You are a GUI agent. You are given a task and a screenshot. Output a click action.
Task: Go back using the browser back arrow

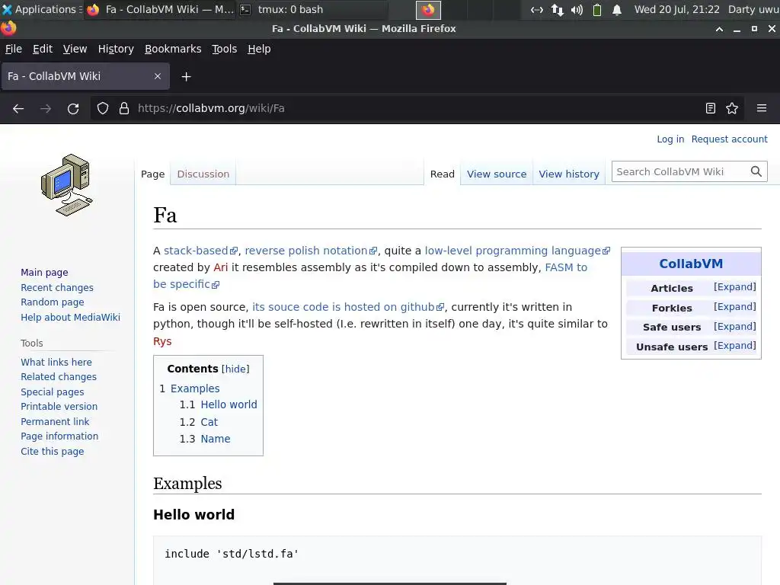[18, 108]
